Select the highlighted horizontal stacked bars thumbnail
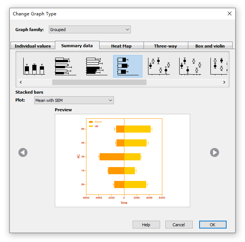 (x=128, y=66)
